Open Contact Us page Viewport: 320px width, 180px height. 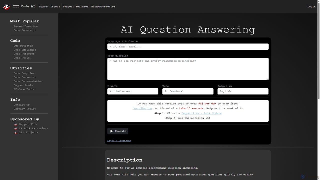(21, 105)
